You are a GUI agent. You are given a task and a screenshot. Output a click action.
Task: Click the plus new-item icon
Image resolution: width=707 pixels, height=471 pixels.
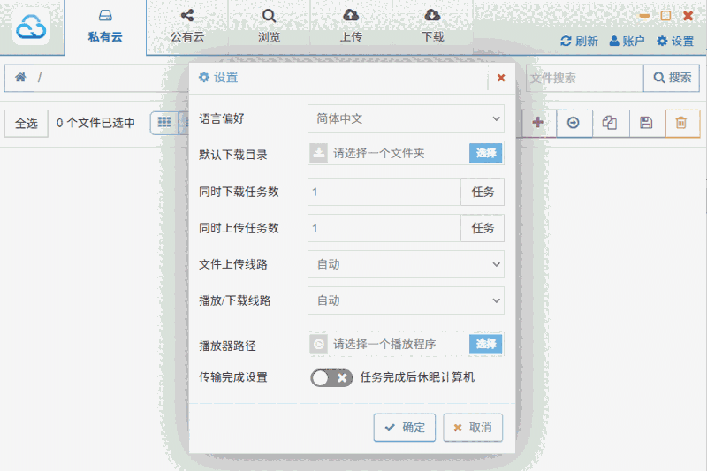537,123
